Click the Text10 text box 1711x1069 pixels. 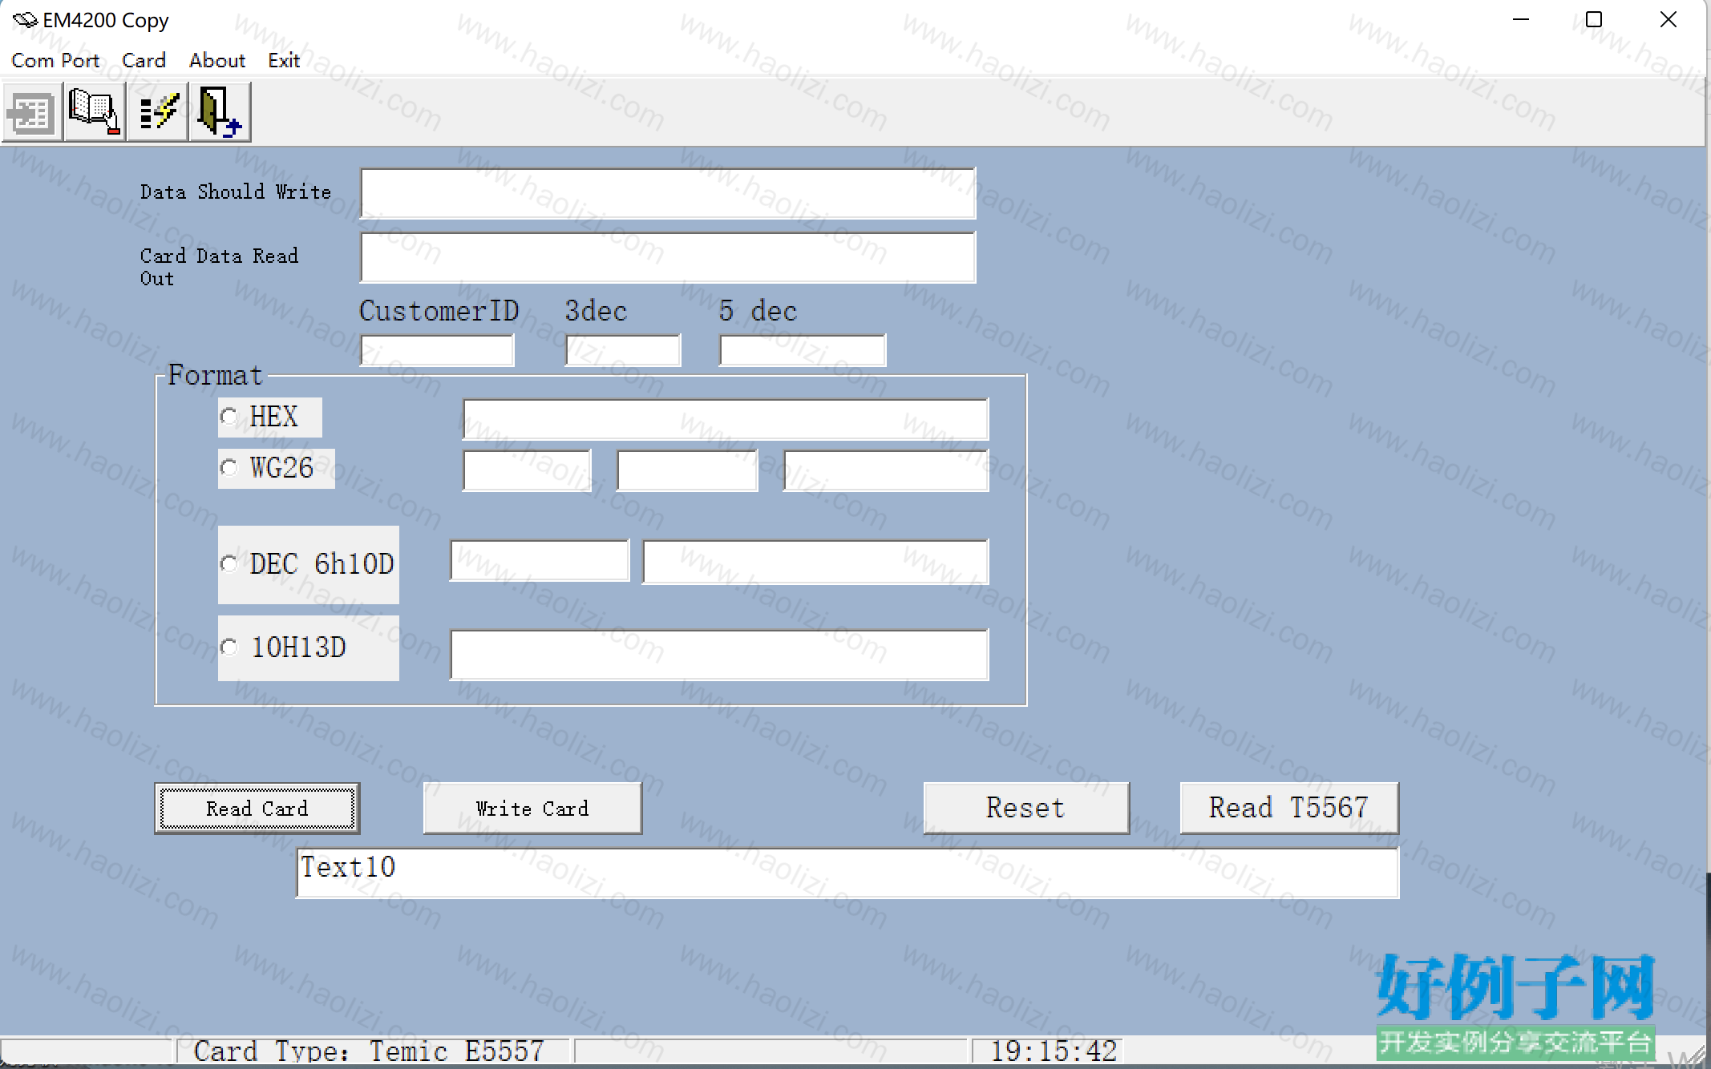pos(847,873)
